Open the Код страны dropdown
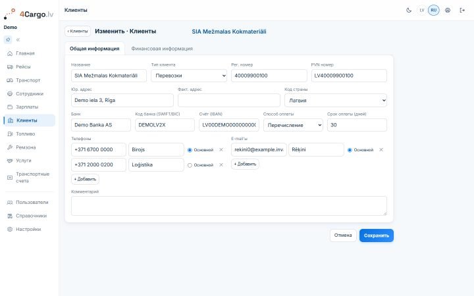474x296 pixels. pos(336,100)
